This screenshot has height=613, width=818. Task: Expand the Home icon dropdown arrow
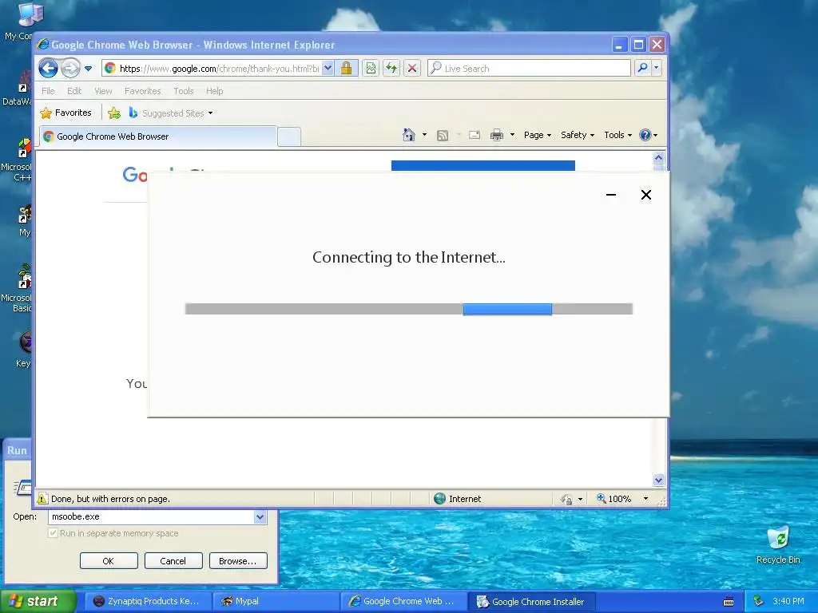[424, 135]
